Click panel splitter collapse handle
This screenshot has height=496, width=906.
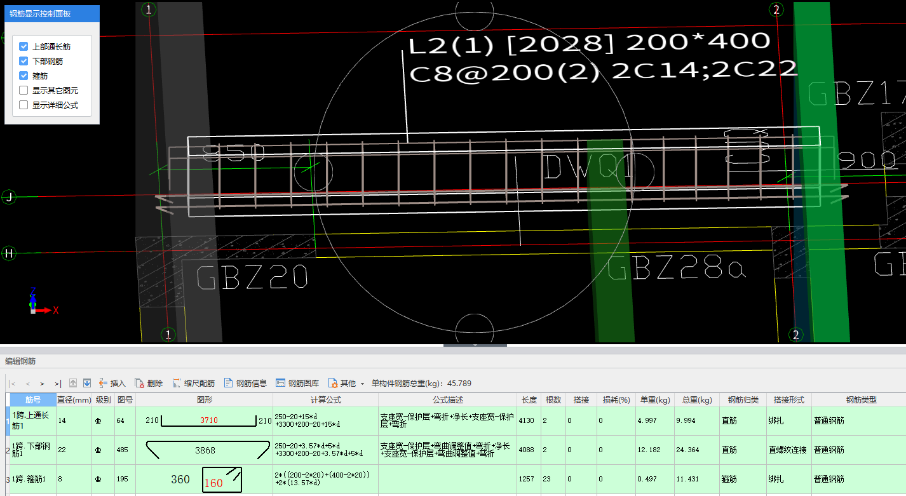pyautogui.click(x=475, y=345)
